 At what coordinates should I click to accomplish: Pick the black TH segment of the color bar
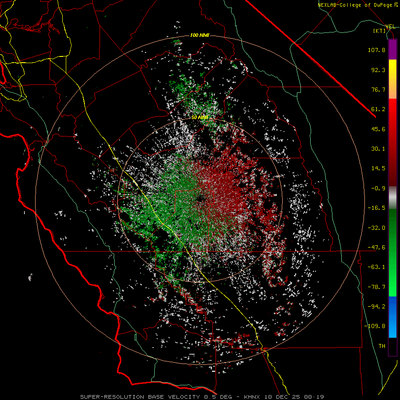pos(392,347)
